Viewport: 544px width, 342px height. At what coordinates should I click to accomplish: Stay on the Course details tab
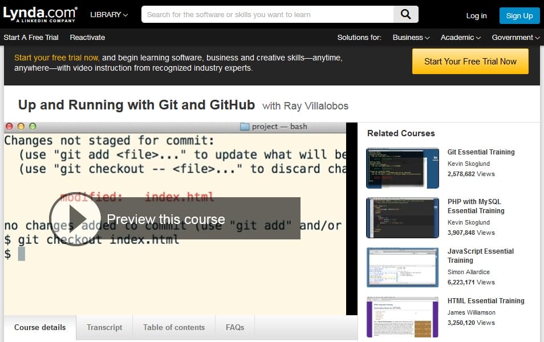(39, 327)
